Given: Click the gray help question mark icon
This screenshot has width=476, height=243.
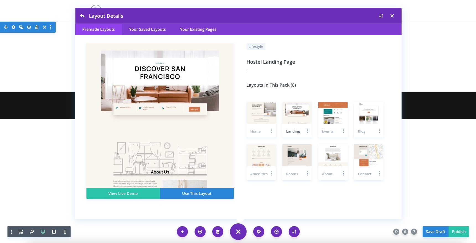Looking at the screenshot, I should click(414, 232).
